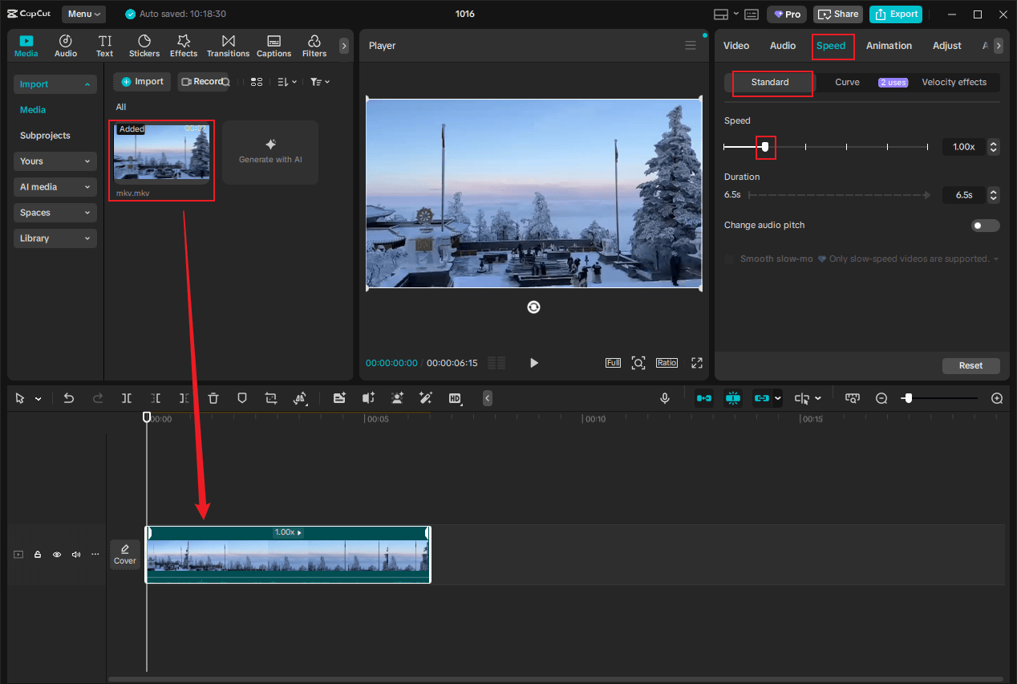Image resolution: width=1017 pixels, height=684 pixels.
Task: Zoom out the timeline with minus icon
Action: (x=881, y=398)
